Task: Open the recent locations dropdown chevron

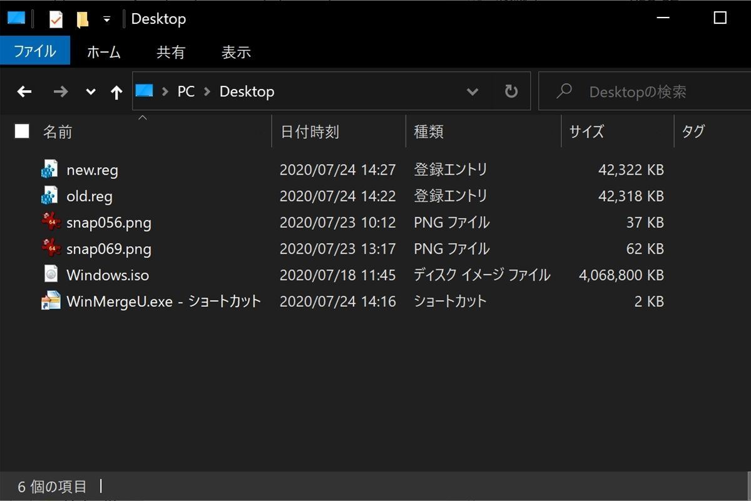Action: (x=91, y=92)
